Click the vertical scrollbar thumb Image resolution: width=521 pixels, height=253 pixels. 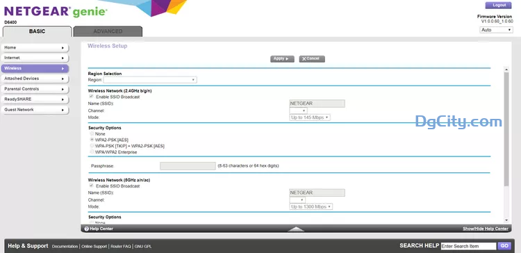tap(506, 129)
